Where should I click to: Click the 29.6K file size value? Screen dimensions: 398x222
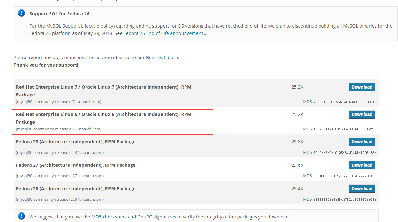coord(297,165)
